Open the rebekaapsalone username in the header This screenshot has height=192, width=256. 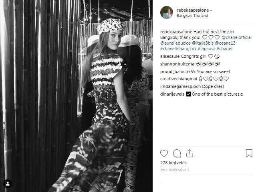point(193,10)
